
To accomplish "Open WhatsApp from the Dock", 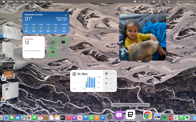I will (x=181, y=118).
